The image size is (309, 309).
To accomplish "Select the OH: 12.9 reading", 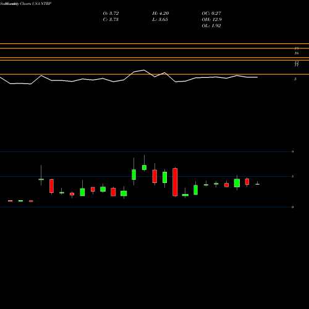I will tap(212, 19).
